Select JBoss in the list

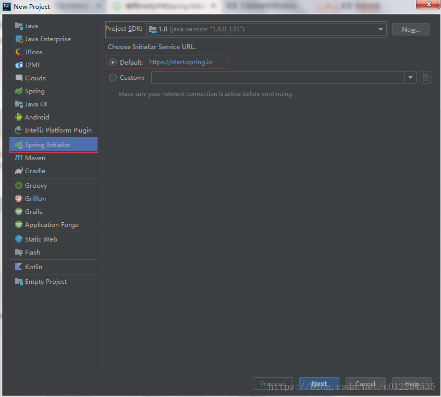coord(53,52)
